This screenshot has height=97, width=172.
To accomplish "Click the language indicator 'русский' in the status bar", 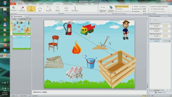I will pos(35,96).
